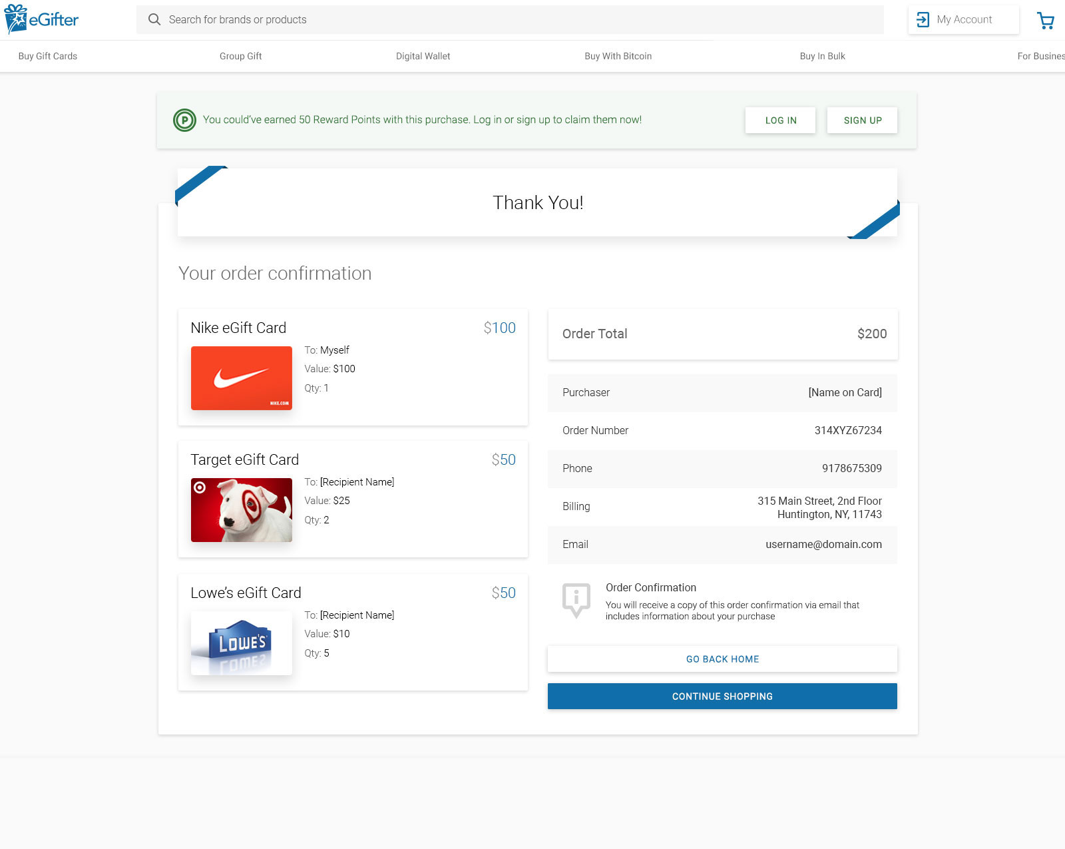The image size is (1065, 849).
Task: Click CONTINUE SHOPPING button
Action: (x=722, y=697)
